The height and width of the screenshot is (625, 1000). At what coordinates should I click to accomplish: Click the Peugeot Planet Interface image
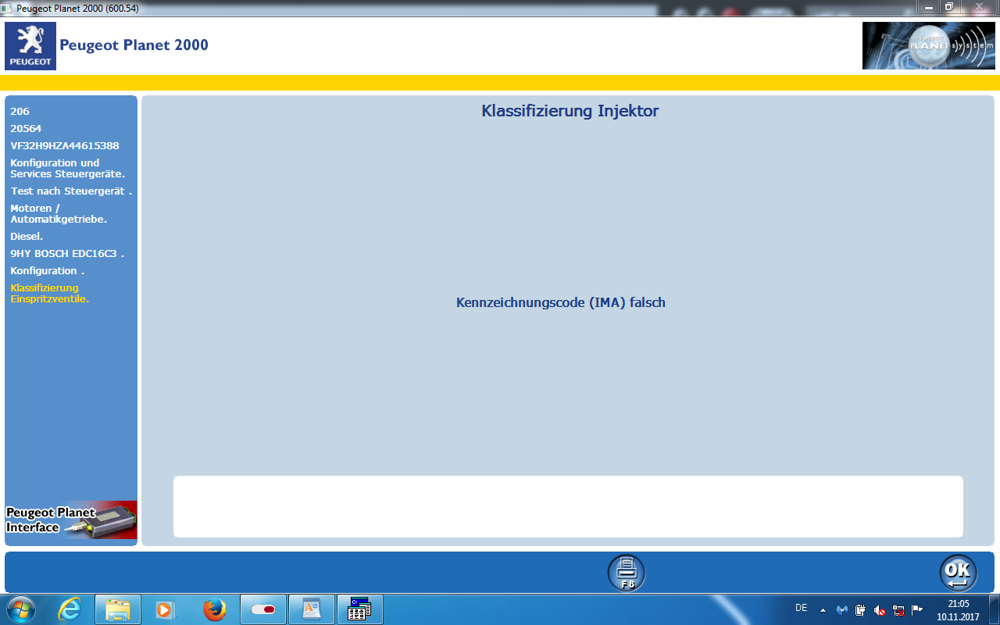(x=71, y=520)
